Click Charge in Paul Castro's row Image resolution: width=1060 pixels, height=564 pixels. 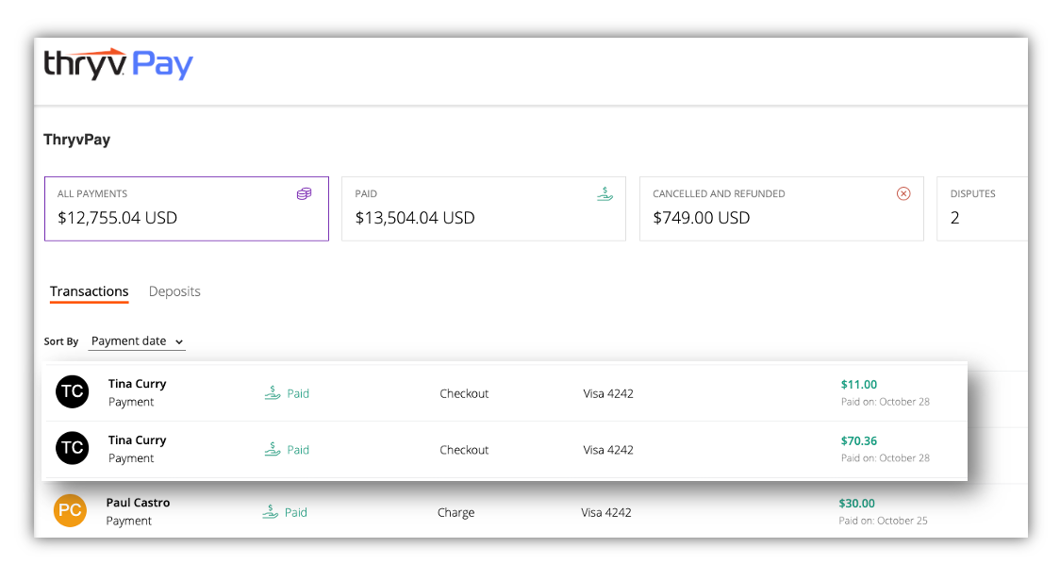[455, 513]
